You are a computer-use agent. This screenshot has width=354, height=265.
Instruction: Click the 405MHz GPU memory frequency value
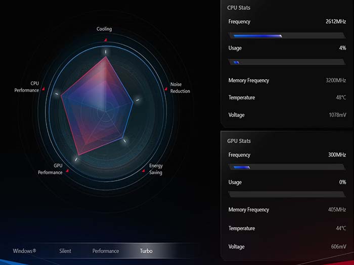coord(337,209)
